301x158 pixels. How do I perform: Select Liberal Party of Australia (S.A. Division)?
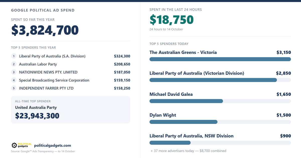[52, 56]
